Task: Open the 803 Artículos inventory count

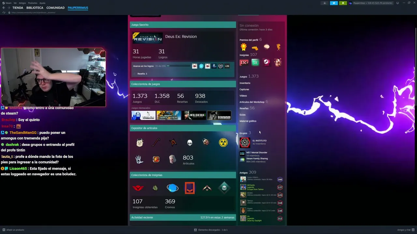Action: point(188,160)
